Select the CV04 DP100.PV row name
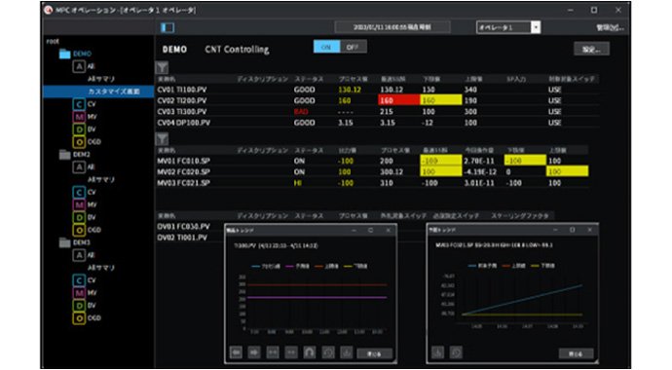The height and width of the screenshot is (370, 672). click(x=184, y=123)
